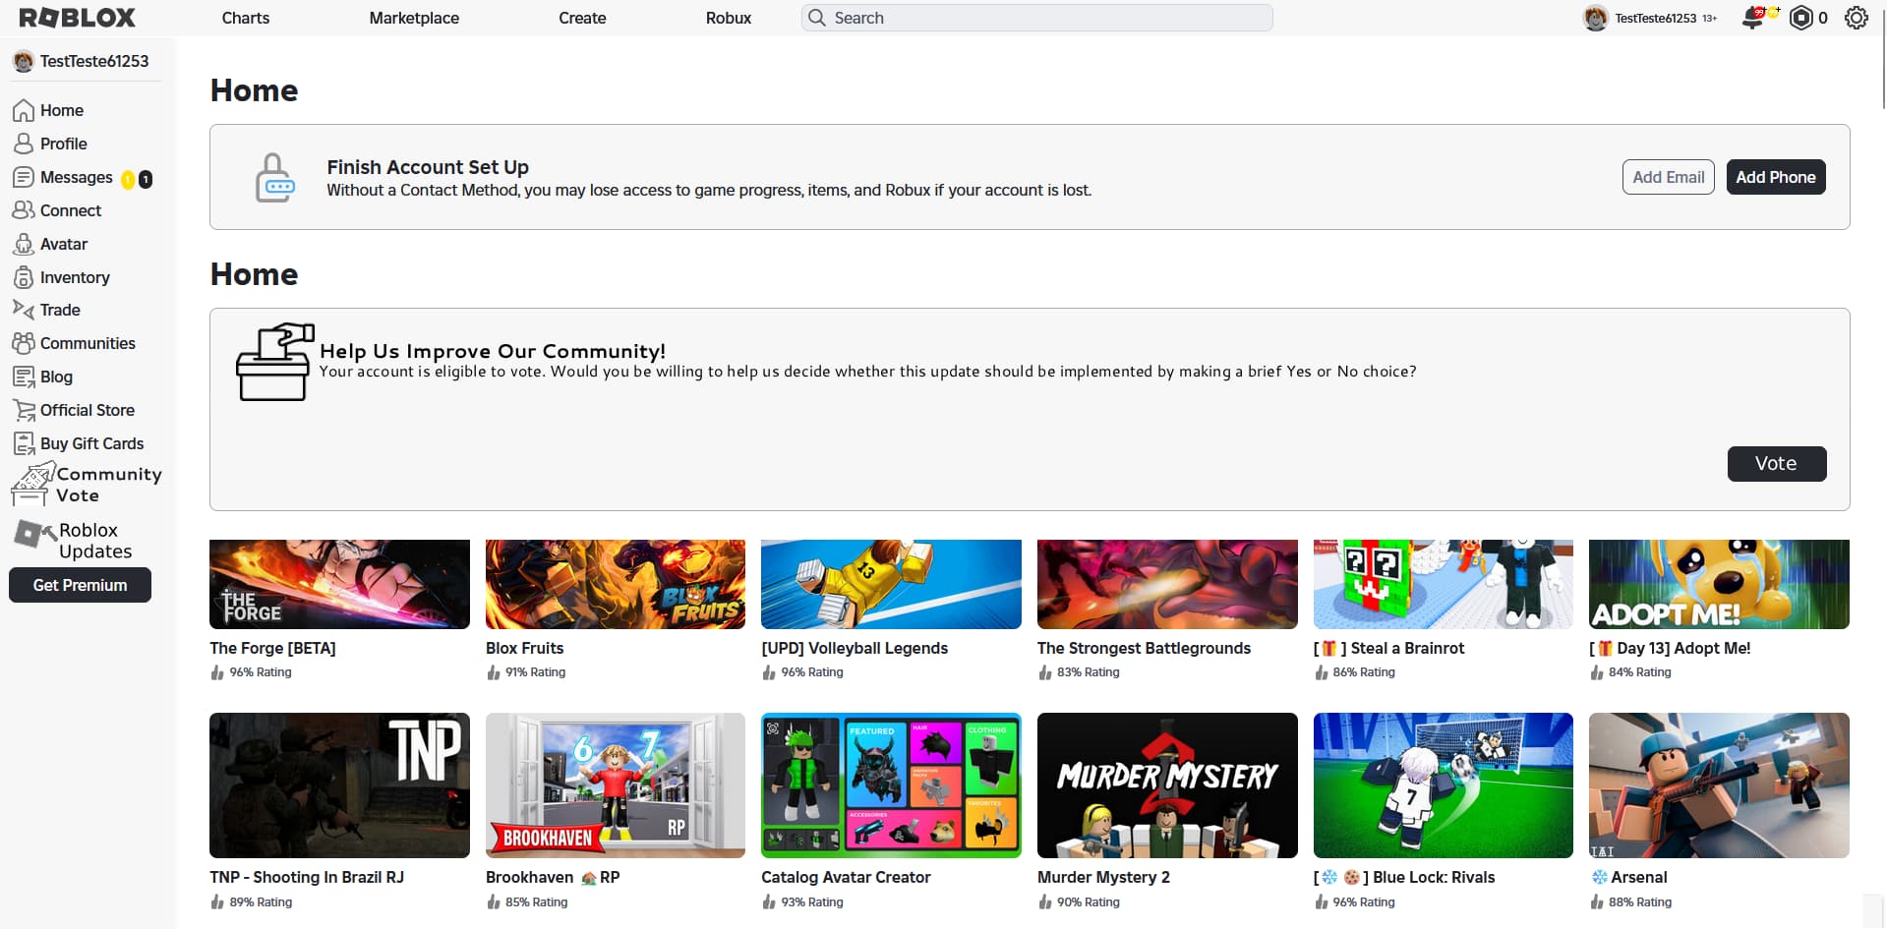The height and width of the screenshot is (929, 1887).
Task: Open the Murder Mystery 2 thumbnail
Action: tap(1167, 785)
